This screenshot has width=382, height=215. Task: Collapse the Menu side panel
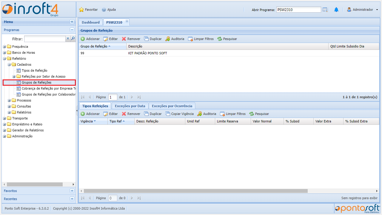(x=72, y=22)
